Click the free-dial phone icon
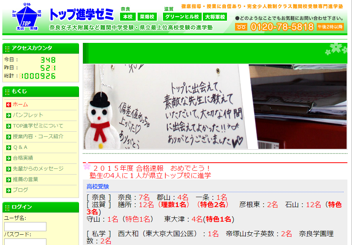The width and height of the screenshot is (352, 245). pyautogui.click(x=241, y=27)
